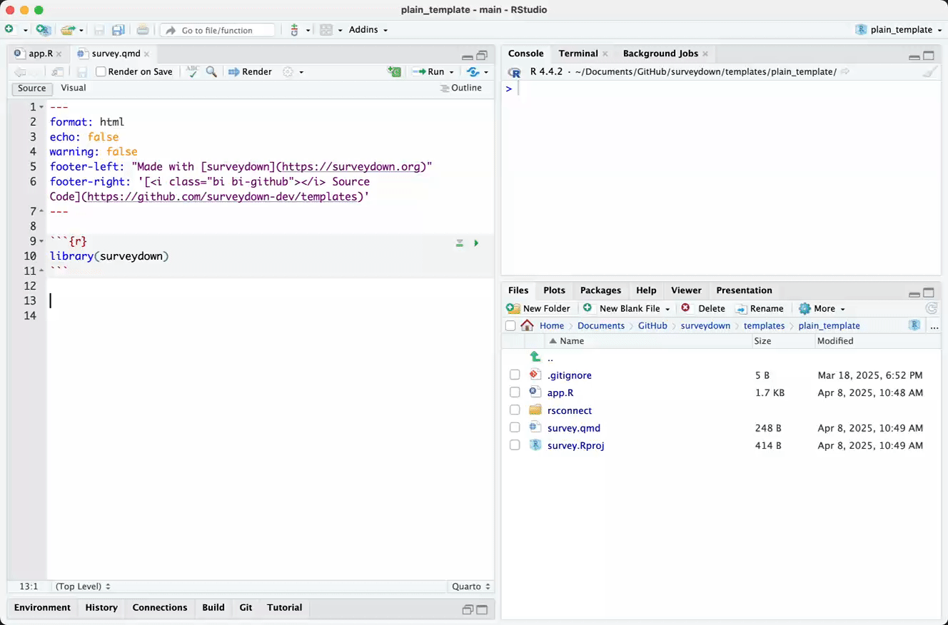The width and height of the screenshot is (948, 625).
Task: Open the recent files dropdown arrow
Action: [81, 30]
